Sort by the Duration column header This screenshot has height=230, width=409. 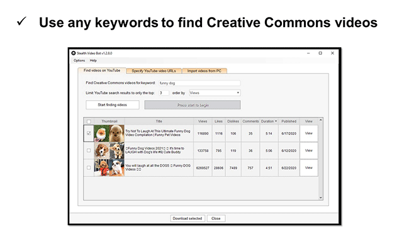[x=269, y=121]
